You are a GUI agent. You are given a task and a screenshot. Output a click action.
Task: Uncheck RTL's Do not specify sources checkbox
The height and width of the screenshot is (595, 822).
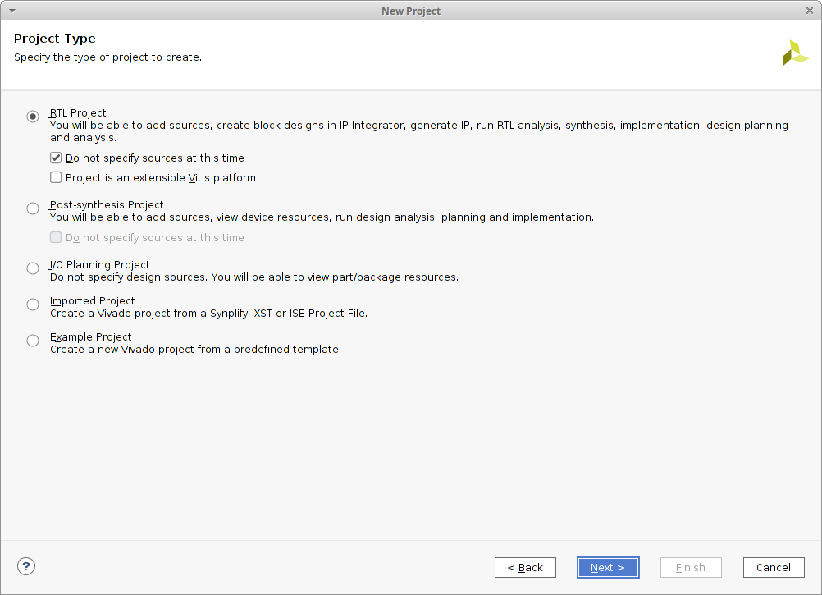tap(56, 158)
